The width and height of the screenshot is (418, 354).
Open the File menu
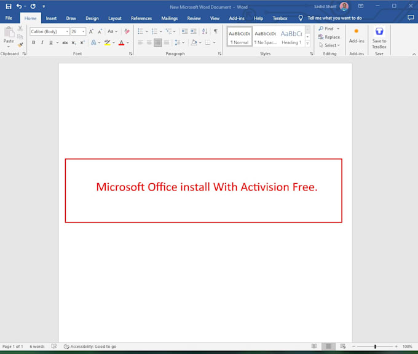pyautogui.click(x=9, y=18)
